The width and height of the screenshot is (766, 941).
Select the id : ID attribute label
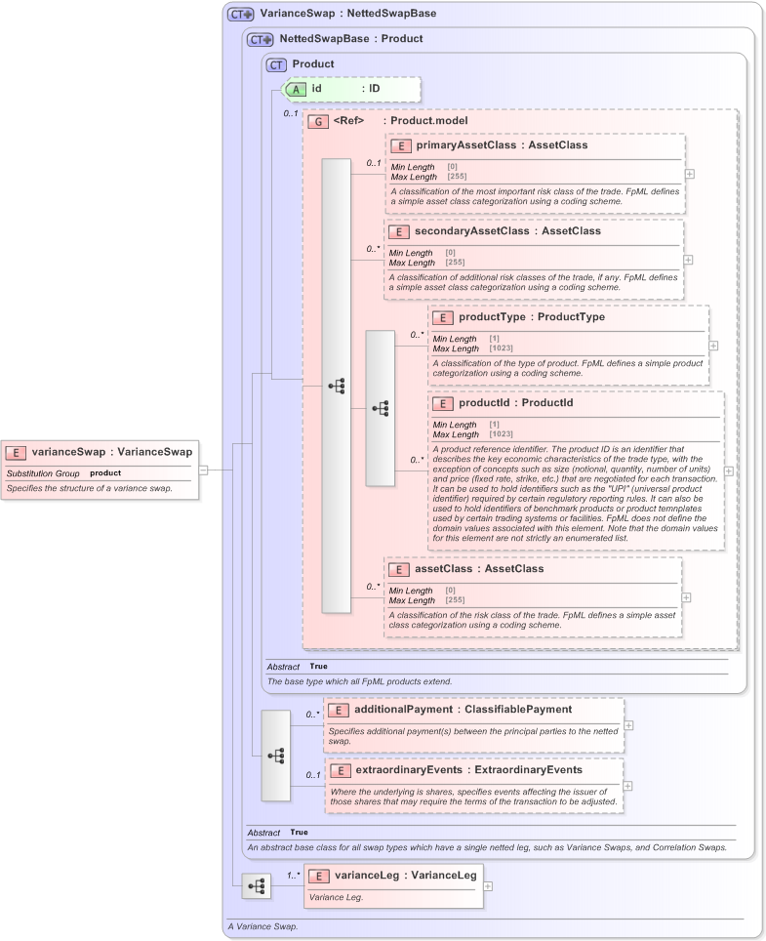pyautogui.click(x=345, y=89)
